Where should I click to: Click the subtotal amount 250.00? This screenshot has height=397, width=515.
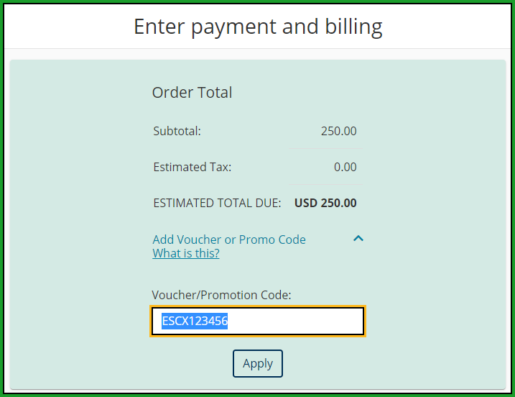click(x=338, y=131)
